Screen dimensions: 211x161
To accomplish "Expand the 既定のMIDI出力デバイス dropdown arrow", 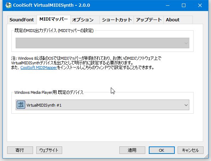I will [x=186, y=43].
